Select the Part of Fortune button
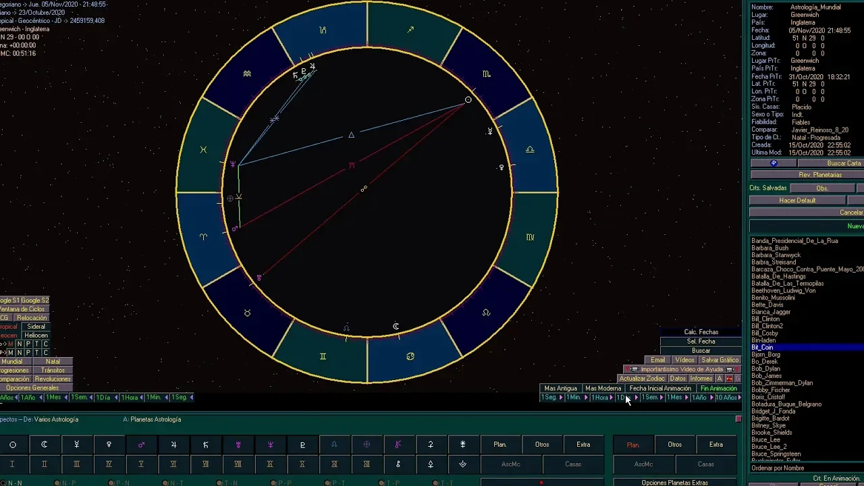 coord(367,445)
